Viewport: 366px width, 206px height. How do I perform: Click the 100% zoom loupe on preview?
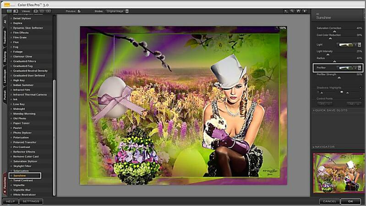coord(277,28)
